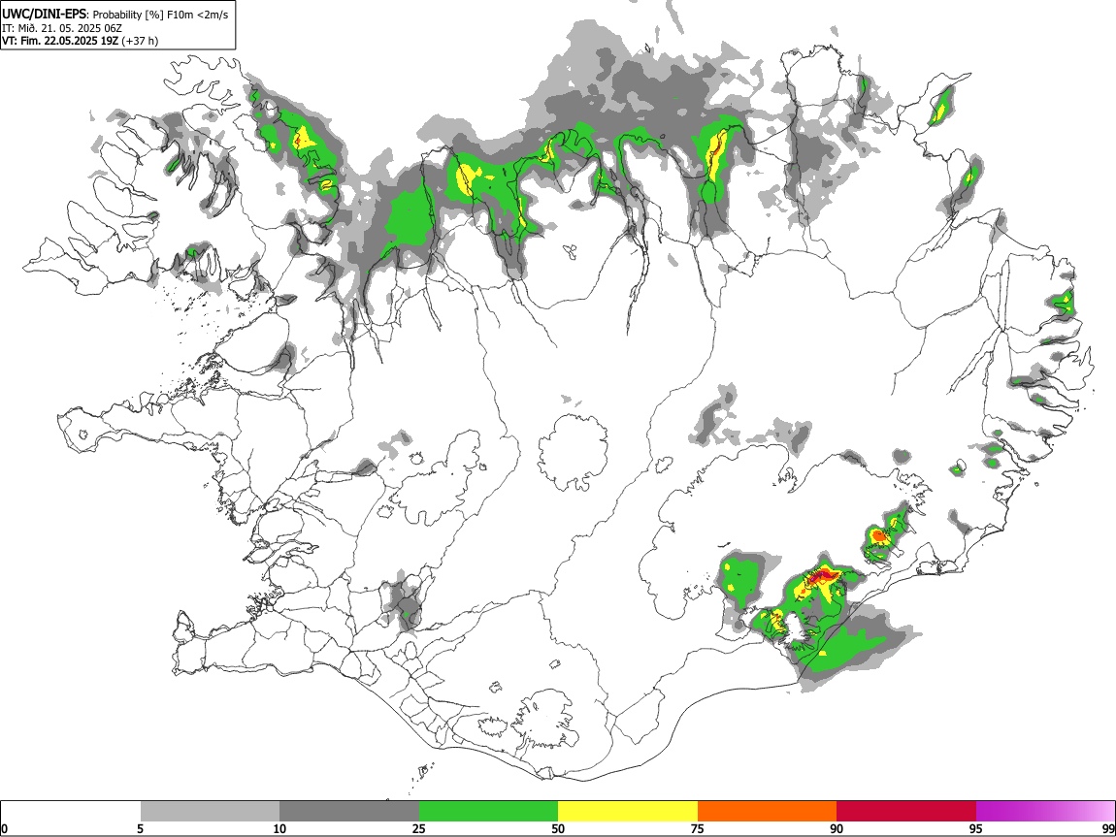
Task: Click the '(+37 h)' forecast offset text
Action: tap(140, 41)
